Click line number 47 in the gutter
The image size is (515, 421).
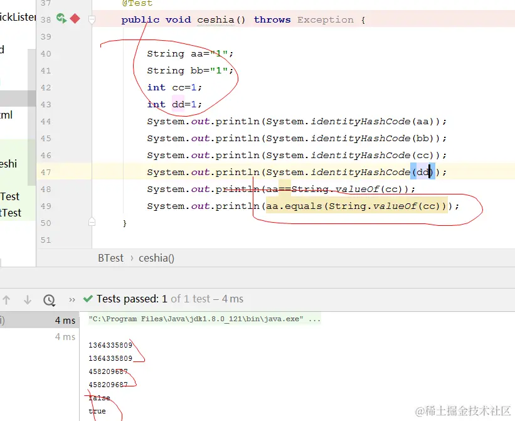[46, 172]
